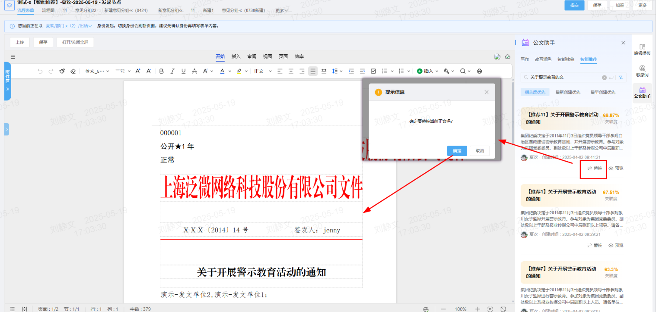Click the undo arrow in editor toolbar

coord(40,71)
